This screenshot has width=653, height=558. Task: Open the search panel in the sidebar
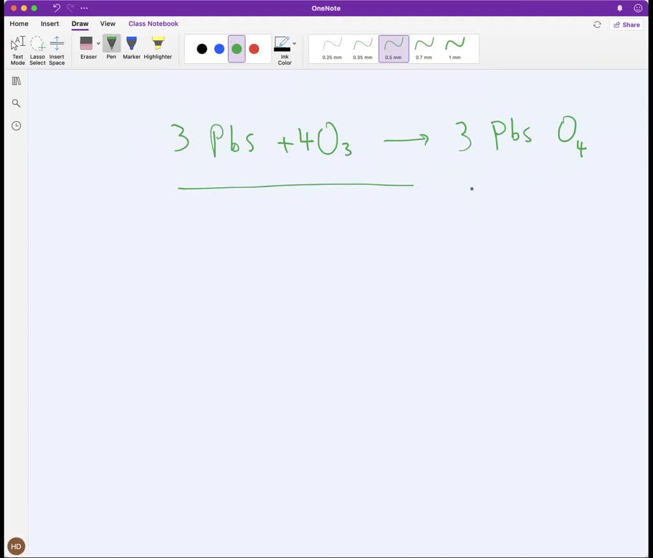16,103
